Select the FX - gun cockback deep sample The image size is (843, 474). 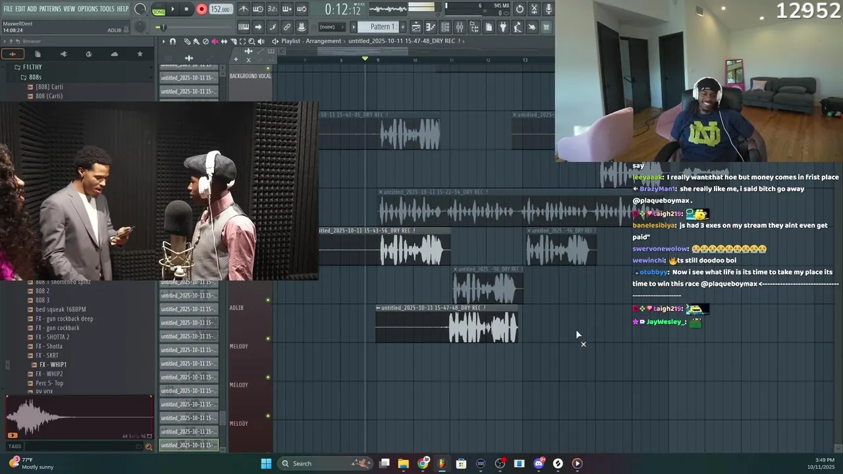65,319
